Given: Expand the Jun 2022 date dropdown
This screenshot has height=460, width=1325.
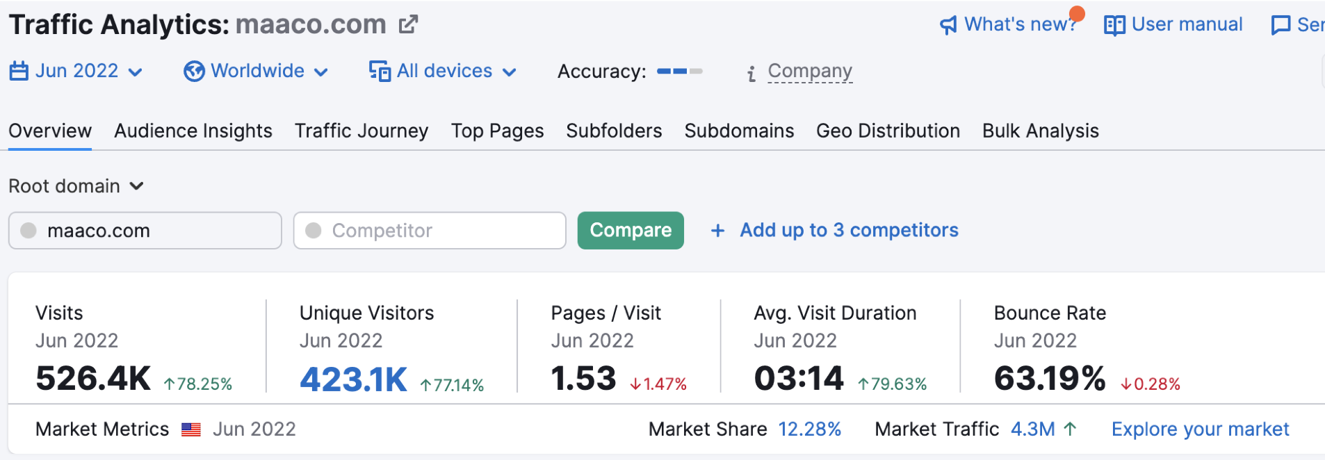Looking at the screenshot, I should (136, 72).
